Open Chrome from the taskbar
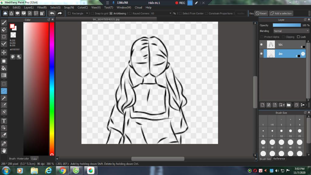 point(63,171)
